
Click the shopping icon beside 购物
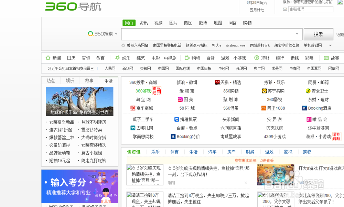(x=187, y=58)
